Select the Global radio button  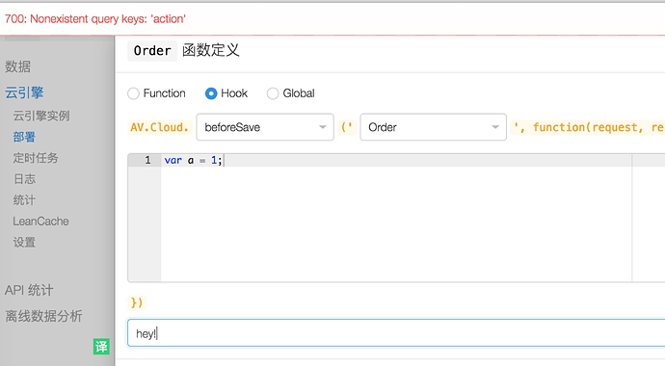[x=273, y=93]
